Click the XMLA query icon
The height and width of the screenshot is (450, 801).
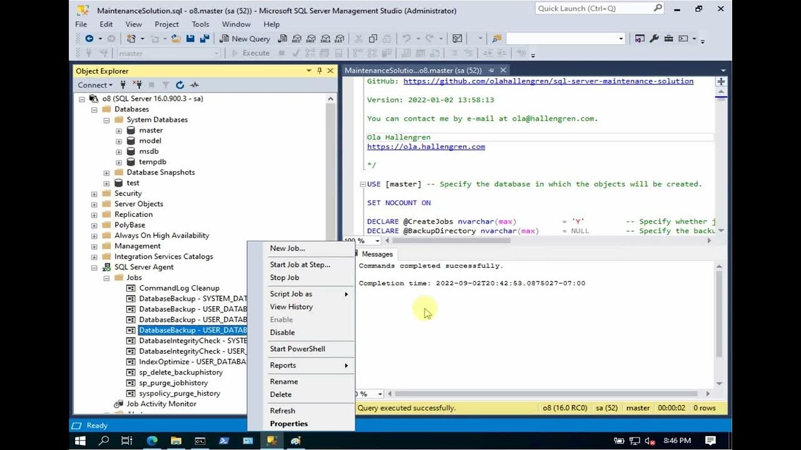click(325, 39)
